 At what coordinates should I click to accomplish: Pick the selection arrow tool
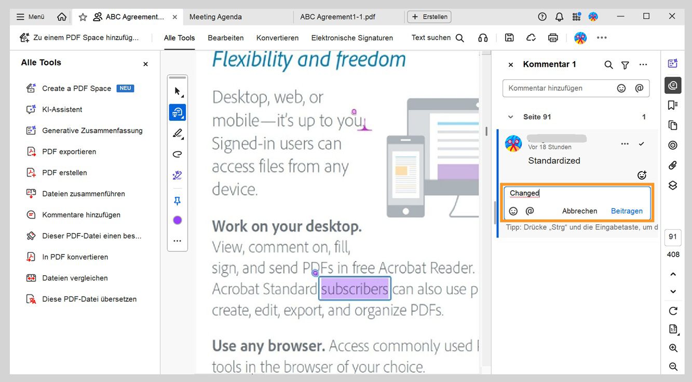(178, 92)
